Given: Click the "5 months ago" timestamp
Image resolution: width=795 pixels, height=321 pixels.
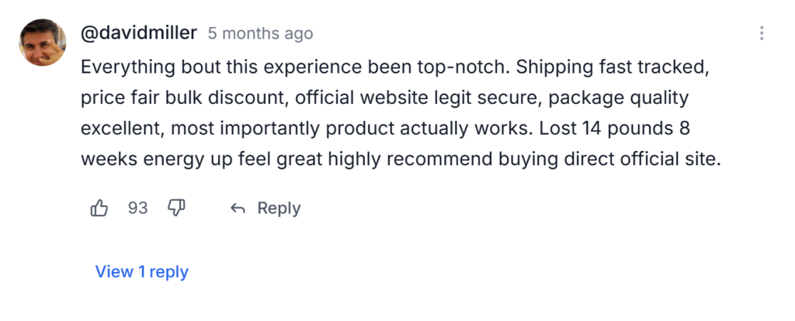Looking at the screenshot, I should 260,34.
